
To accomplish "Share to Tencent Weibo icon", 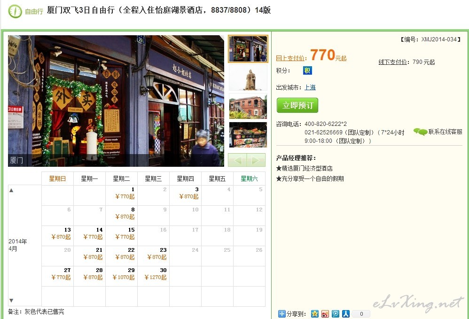I will point(336,314).
